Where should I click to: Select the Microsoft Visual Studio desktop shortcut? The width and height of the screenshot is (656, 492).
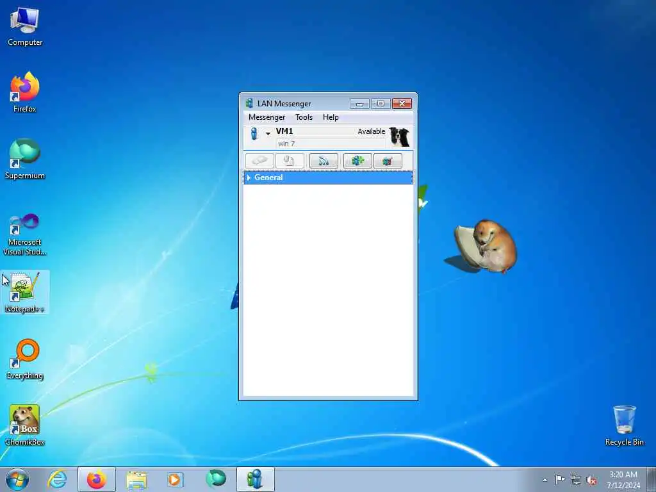click(25, 234)
